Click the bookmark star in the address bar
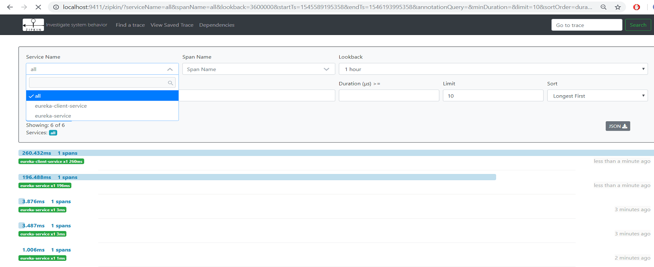Viewport: 654px width, 267px height. [x=618, y=7]
